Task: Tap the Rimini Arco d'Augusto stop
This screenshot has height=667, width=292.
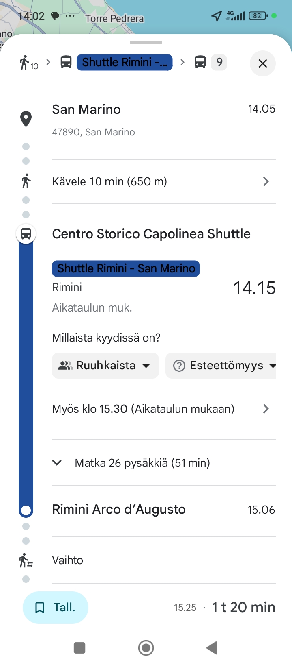Action: (119, 510)
